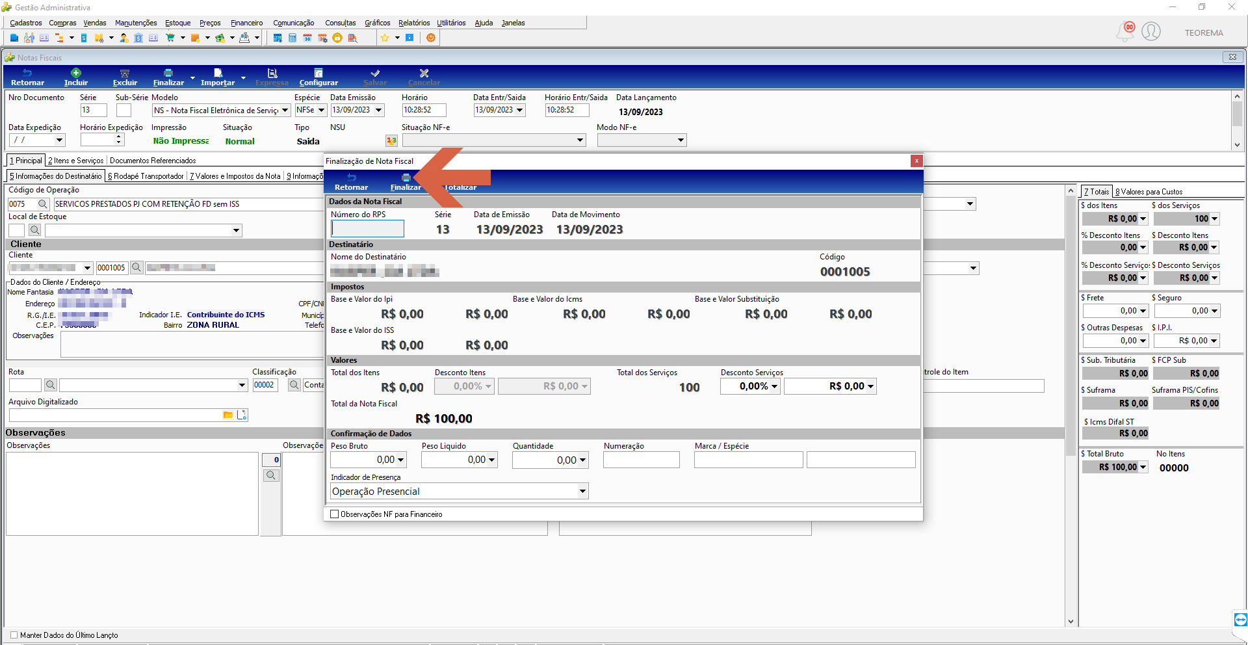
Task: Click the NSU icon beside Situação NF-e
Action: (391, 140)
